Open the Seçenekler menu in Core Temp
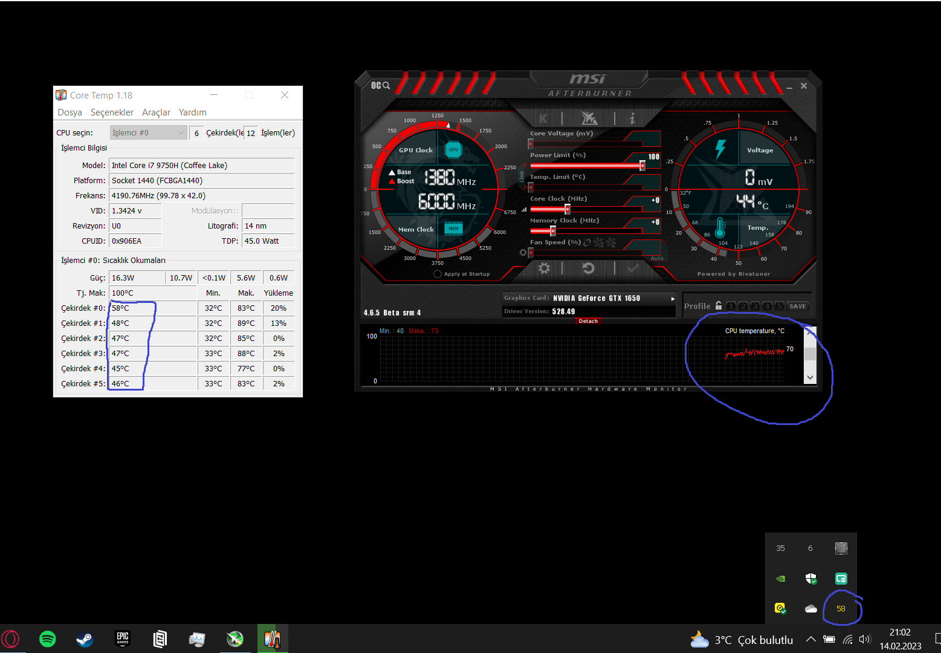 (112, 112)
